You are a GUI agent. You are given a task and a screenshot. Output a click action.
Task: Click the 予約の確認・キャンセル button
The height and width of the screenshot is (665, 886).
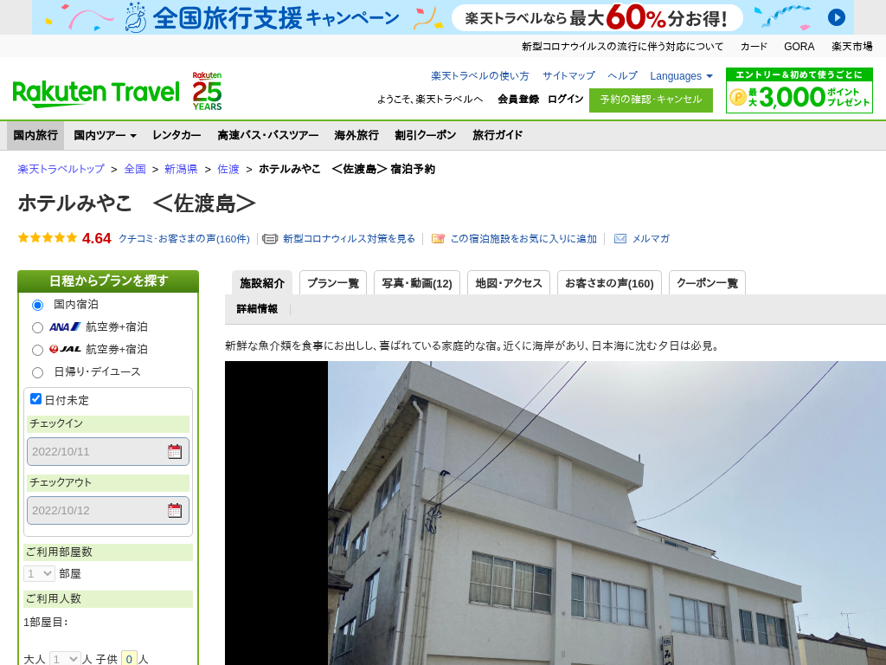tap(651, 100)
